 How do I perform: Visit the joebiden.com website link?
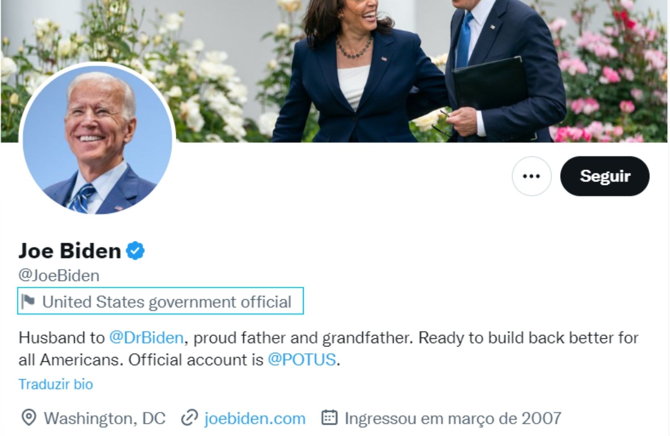tap(255, 419)
